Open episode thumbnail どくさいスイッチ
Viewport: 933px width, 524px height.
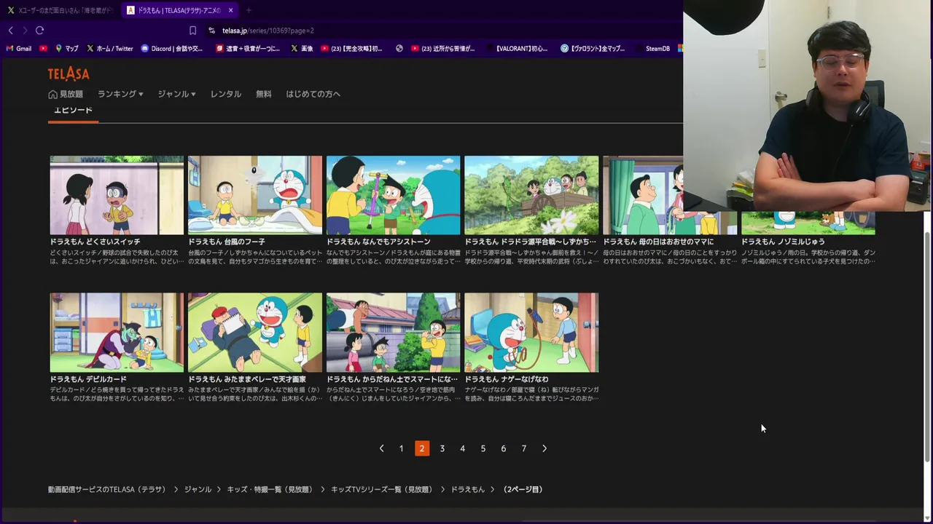pyautogui.click(x=117, y=195)
